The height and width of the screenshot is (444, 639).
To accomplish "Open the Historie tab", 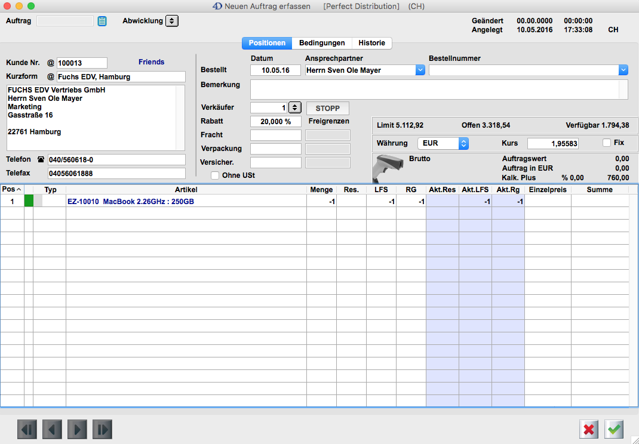I will [x=371, y=43].
